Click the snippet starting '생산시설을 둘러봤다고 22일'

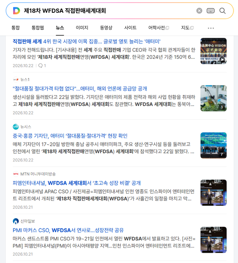104,101
